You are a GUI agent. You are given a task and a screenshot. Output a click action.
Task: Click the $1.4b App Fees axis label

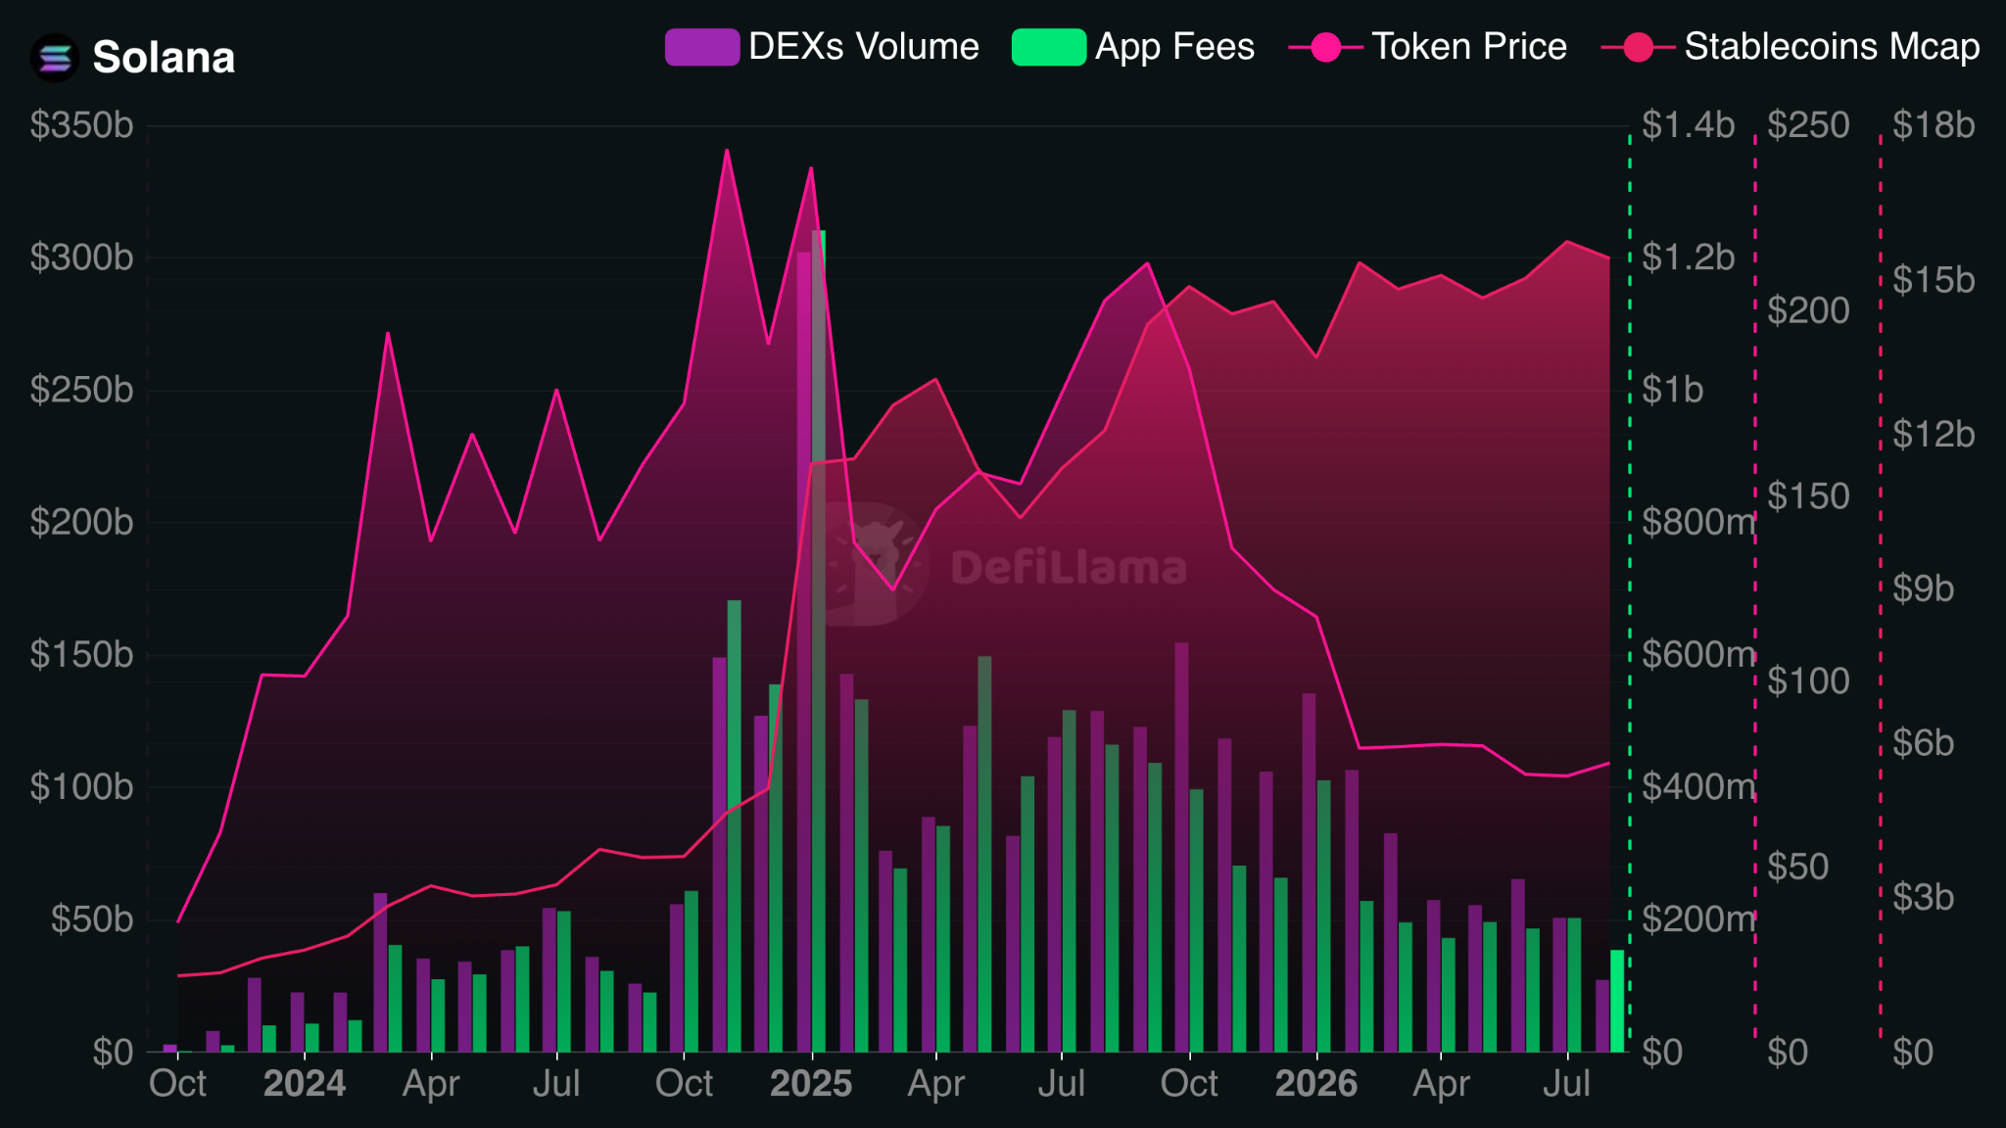[1689, 125]
